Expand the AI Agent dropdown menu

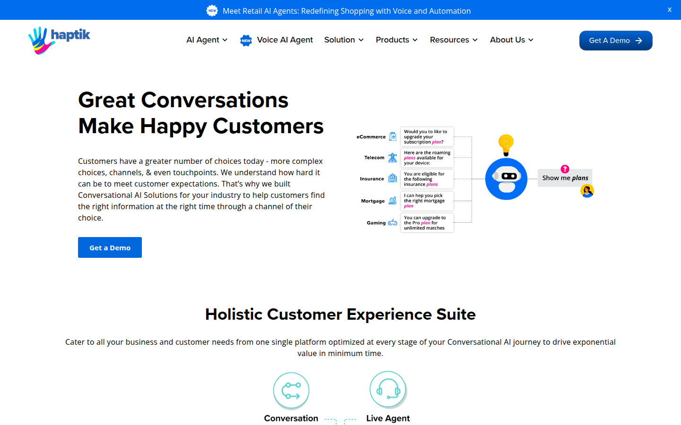tap(207, 40)
